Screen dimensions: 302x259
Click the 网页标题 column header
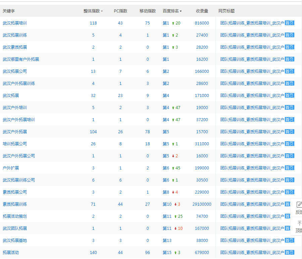(x=226, y=11)
